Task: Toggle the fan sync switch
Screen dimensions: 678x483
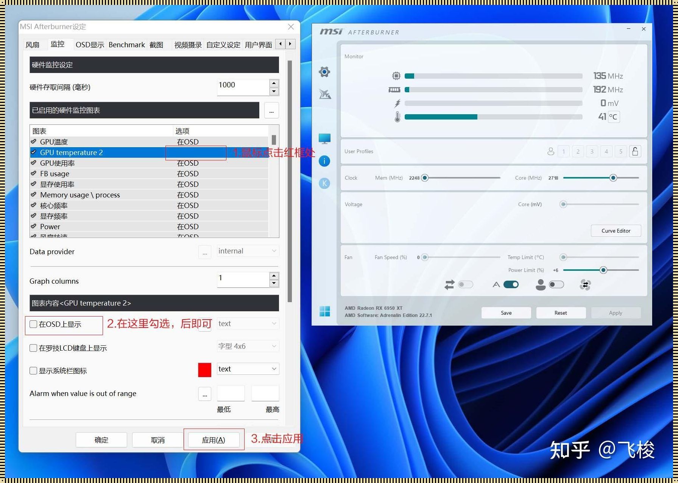Action: point(466,284)
